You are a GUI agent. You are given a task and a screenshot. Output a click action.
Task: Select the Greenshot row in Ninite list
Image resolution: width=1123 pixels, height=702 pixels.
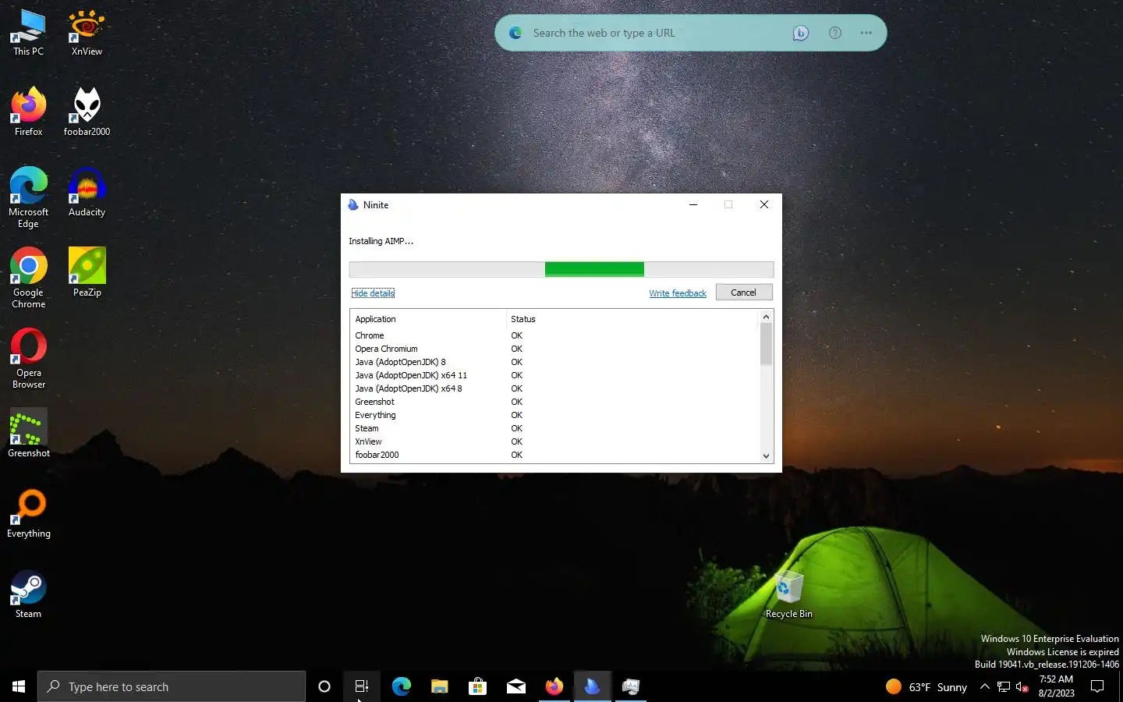pyautogui.click(x=554, y=402)
